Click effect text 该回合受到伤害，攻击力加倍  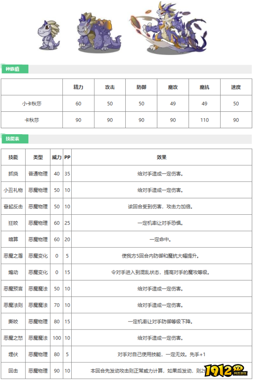point(160,207)
